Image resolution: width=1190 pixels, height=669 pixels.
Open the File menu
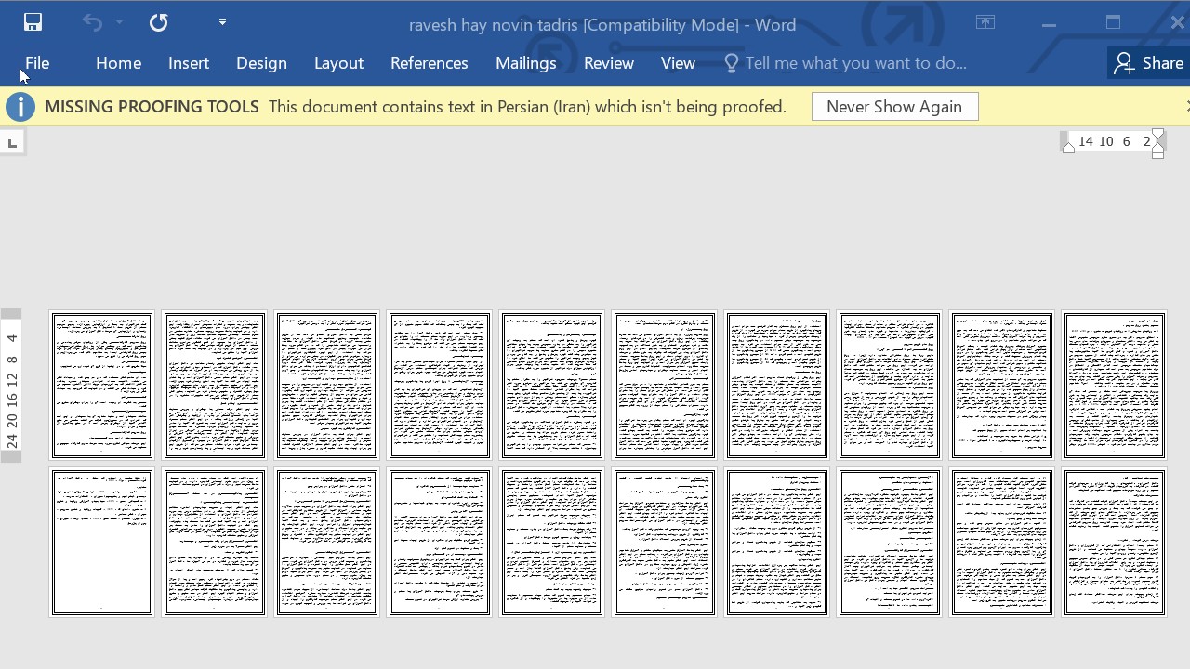(x=37, y=63)
